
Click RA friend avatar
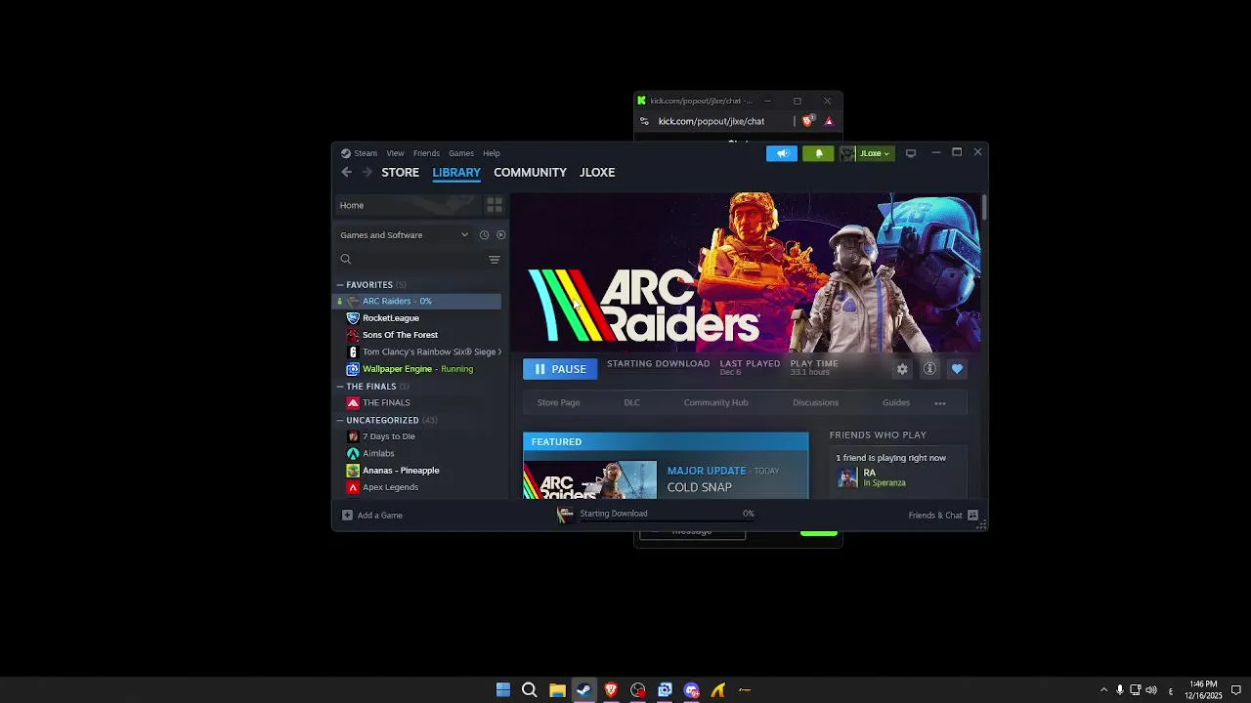(847, 477)
